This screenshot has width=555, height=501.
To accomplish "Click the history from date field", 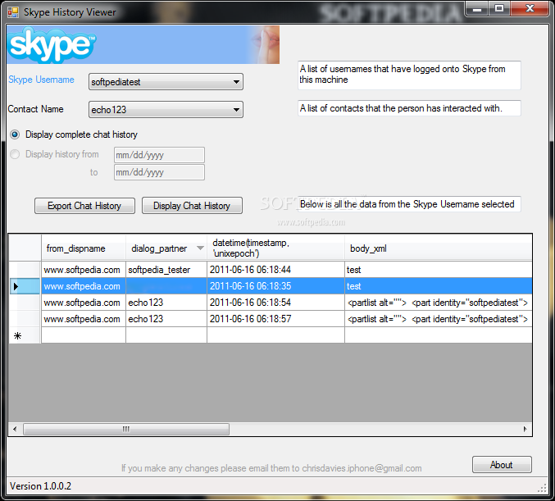I will pyautogui.click(x=159, y=155).
